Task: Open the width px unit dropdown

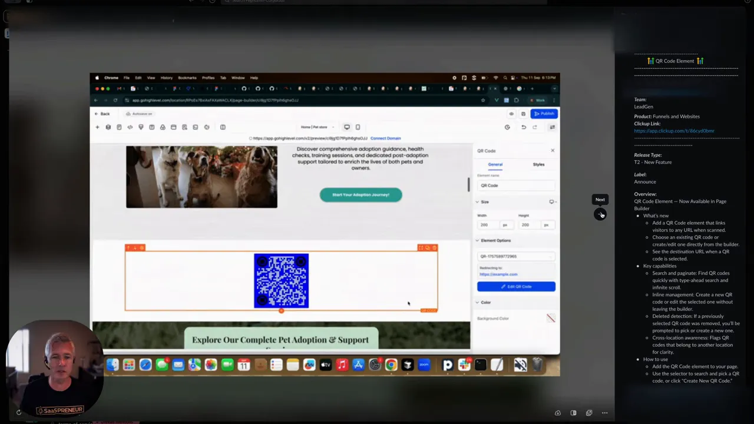Action: (506, 225)
